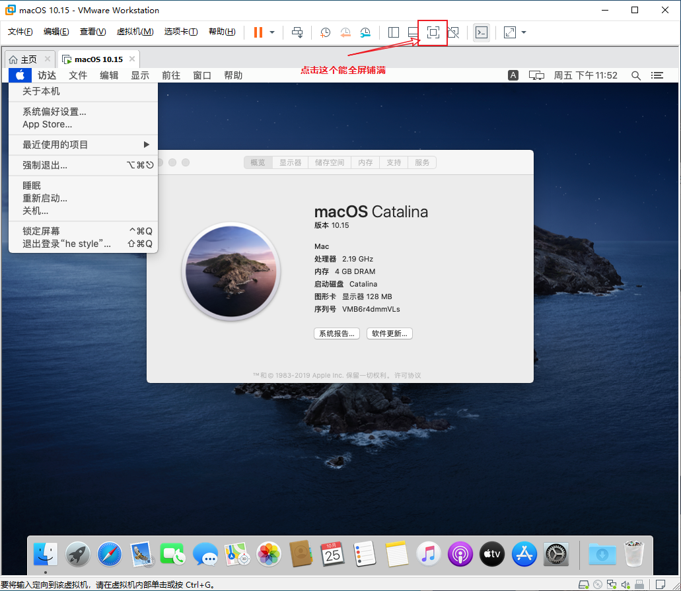Toggle the thumbnail bar view icon
Viewport: 681px width, 591px height.
tap(413, 32)
